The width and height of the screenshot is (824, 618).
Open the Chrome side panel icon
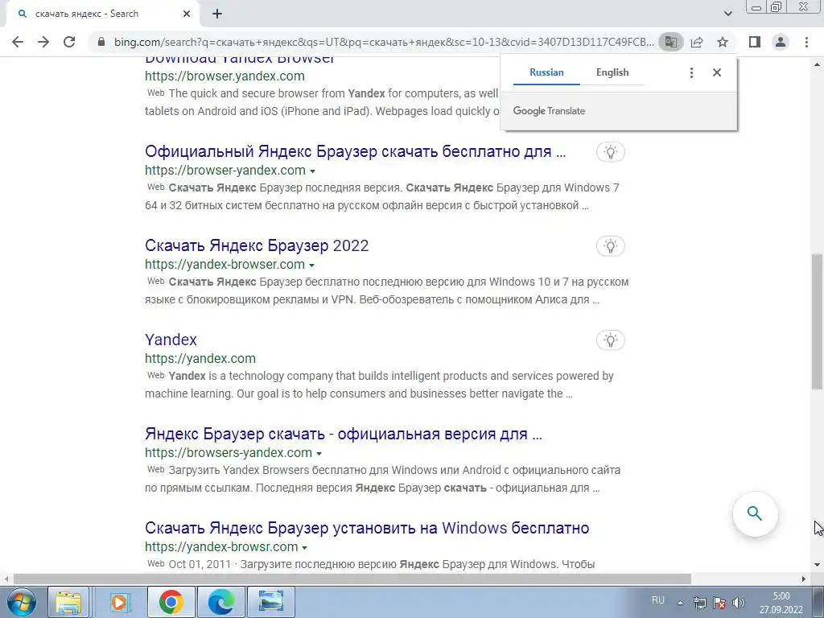755,42
